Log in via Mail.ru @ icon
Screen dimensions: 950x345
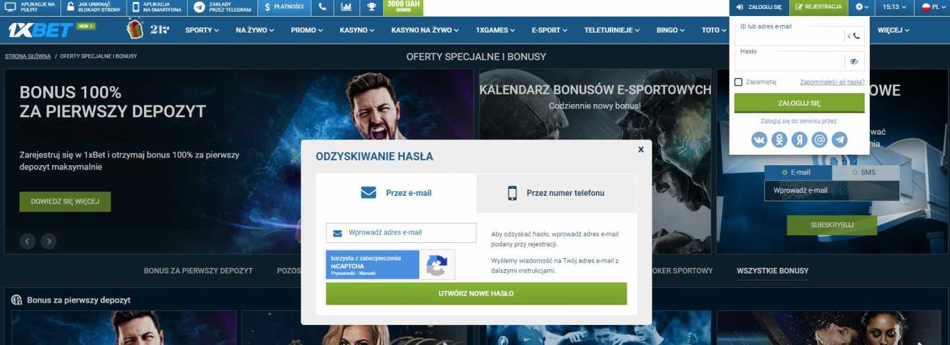click(x=820, y=140)
